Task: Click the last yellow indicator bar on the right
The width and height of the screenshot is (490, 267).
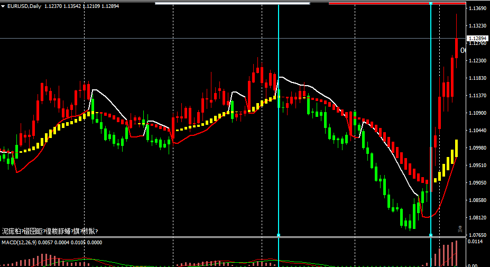Action: click(456, 148)
